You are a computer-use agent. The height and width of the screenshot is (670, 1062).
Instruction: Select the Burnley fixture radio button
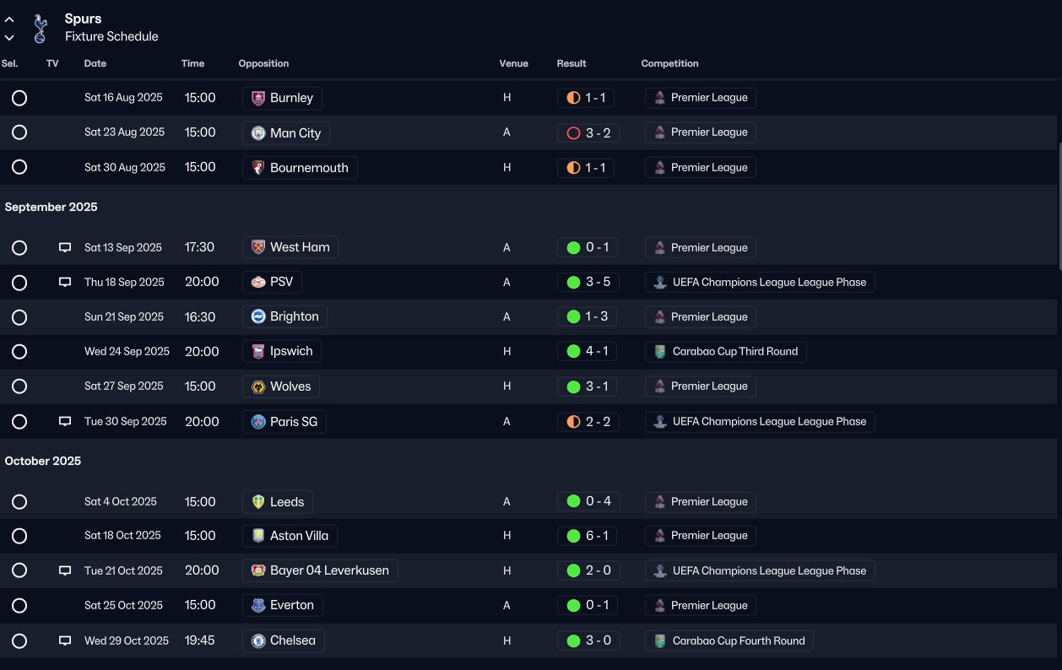coord(19,98)
